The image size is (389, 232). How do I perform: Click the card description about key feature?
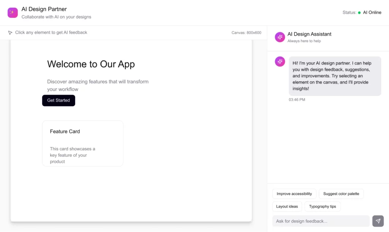(73, 155)
